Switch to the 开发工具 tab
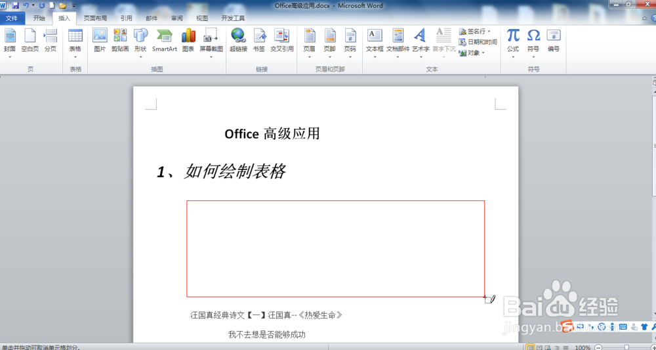The image size is (656, 350). click(x=233, y=18)
